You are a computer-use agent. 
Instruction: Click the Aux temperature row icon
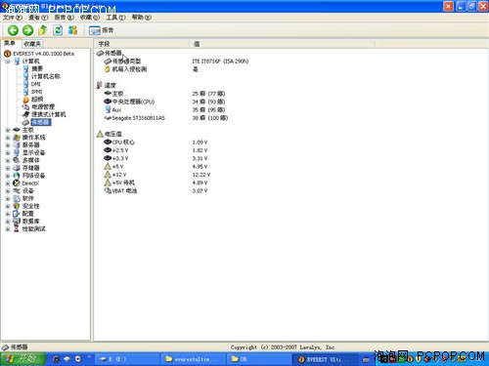coord(108,109)
